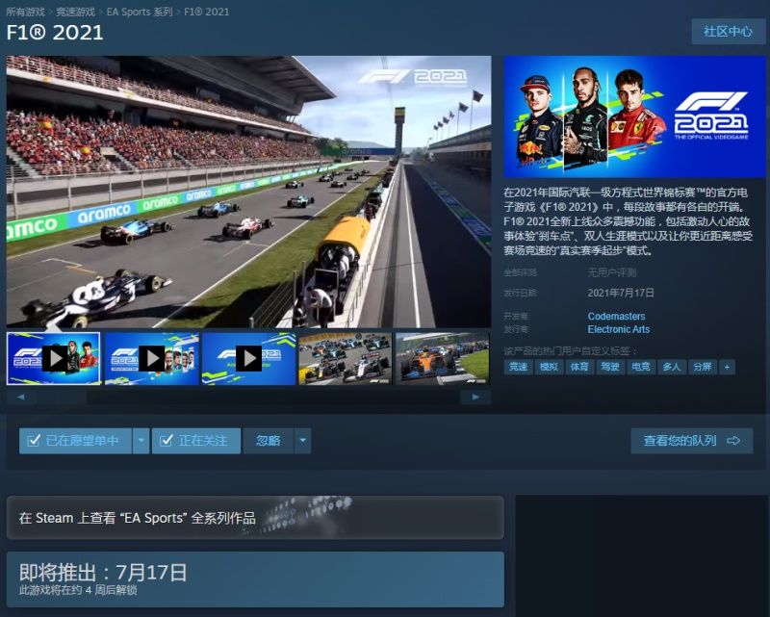Viewport: 770px width, 617px height.
Task: Click the right arrow of thumbnail strip
Action: click(475, 397)
